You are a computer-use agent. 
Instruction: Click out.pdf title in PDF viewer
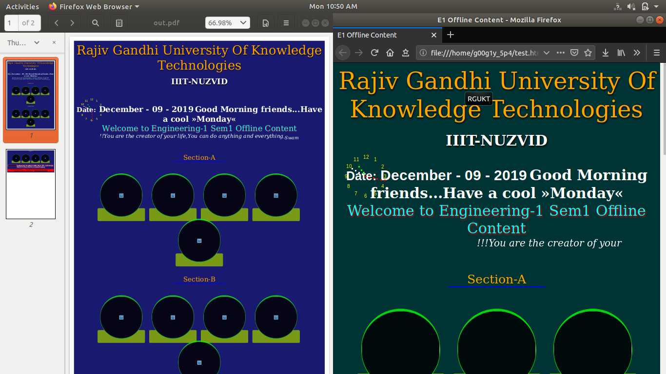point(167,23)
